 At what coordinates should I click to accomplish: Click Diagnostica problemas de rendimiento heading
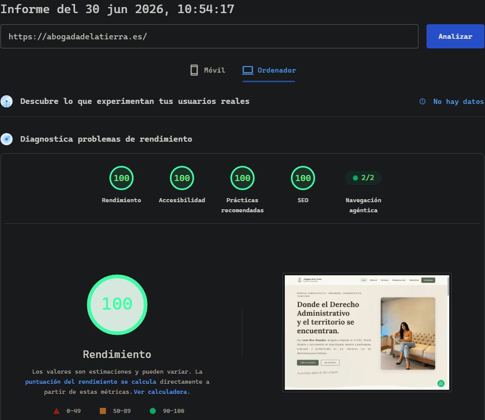pyautogui.click(x=106, y=139)
